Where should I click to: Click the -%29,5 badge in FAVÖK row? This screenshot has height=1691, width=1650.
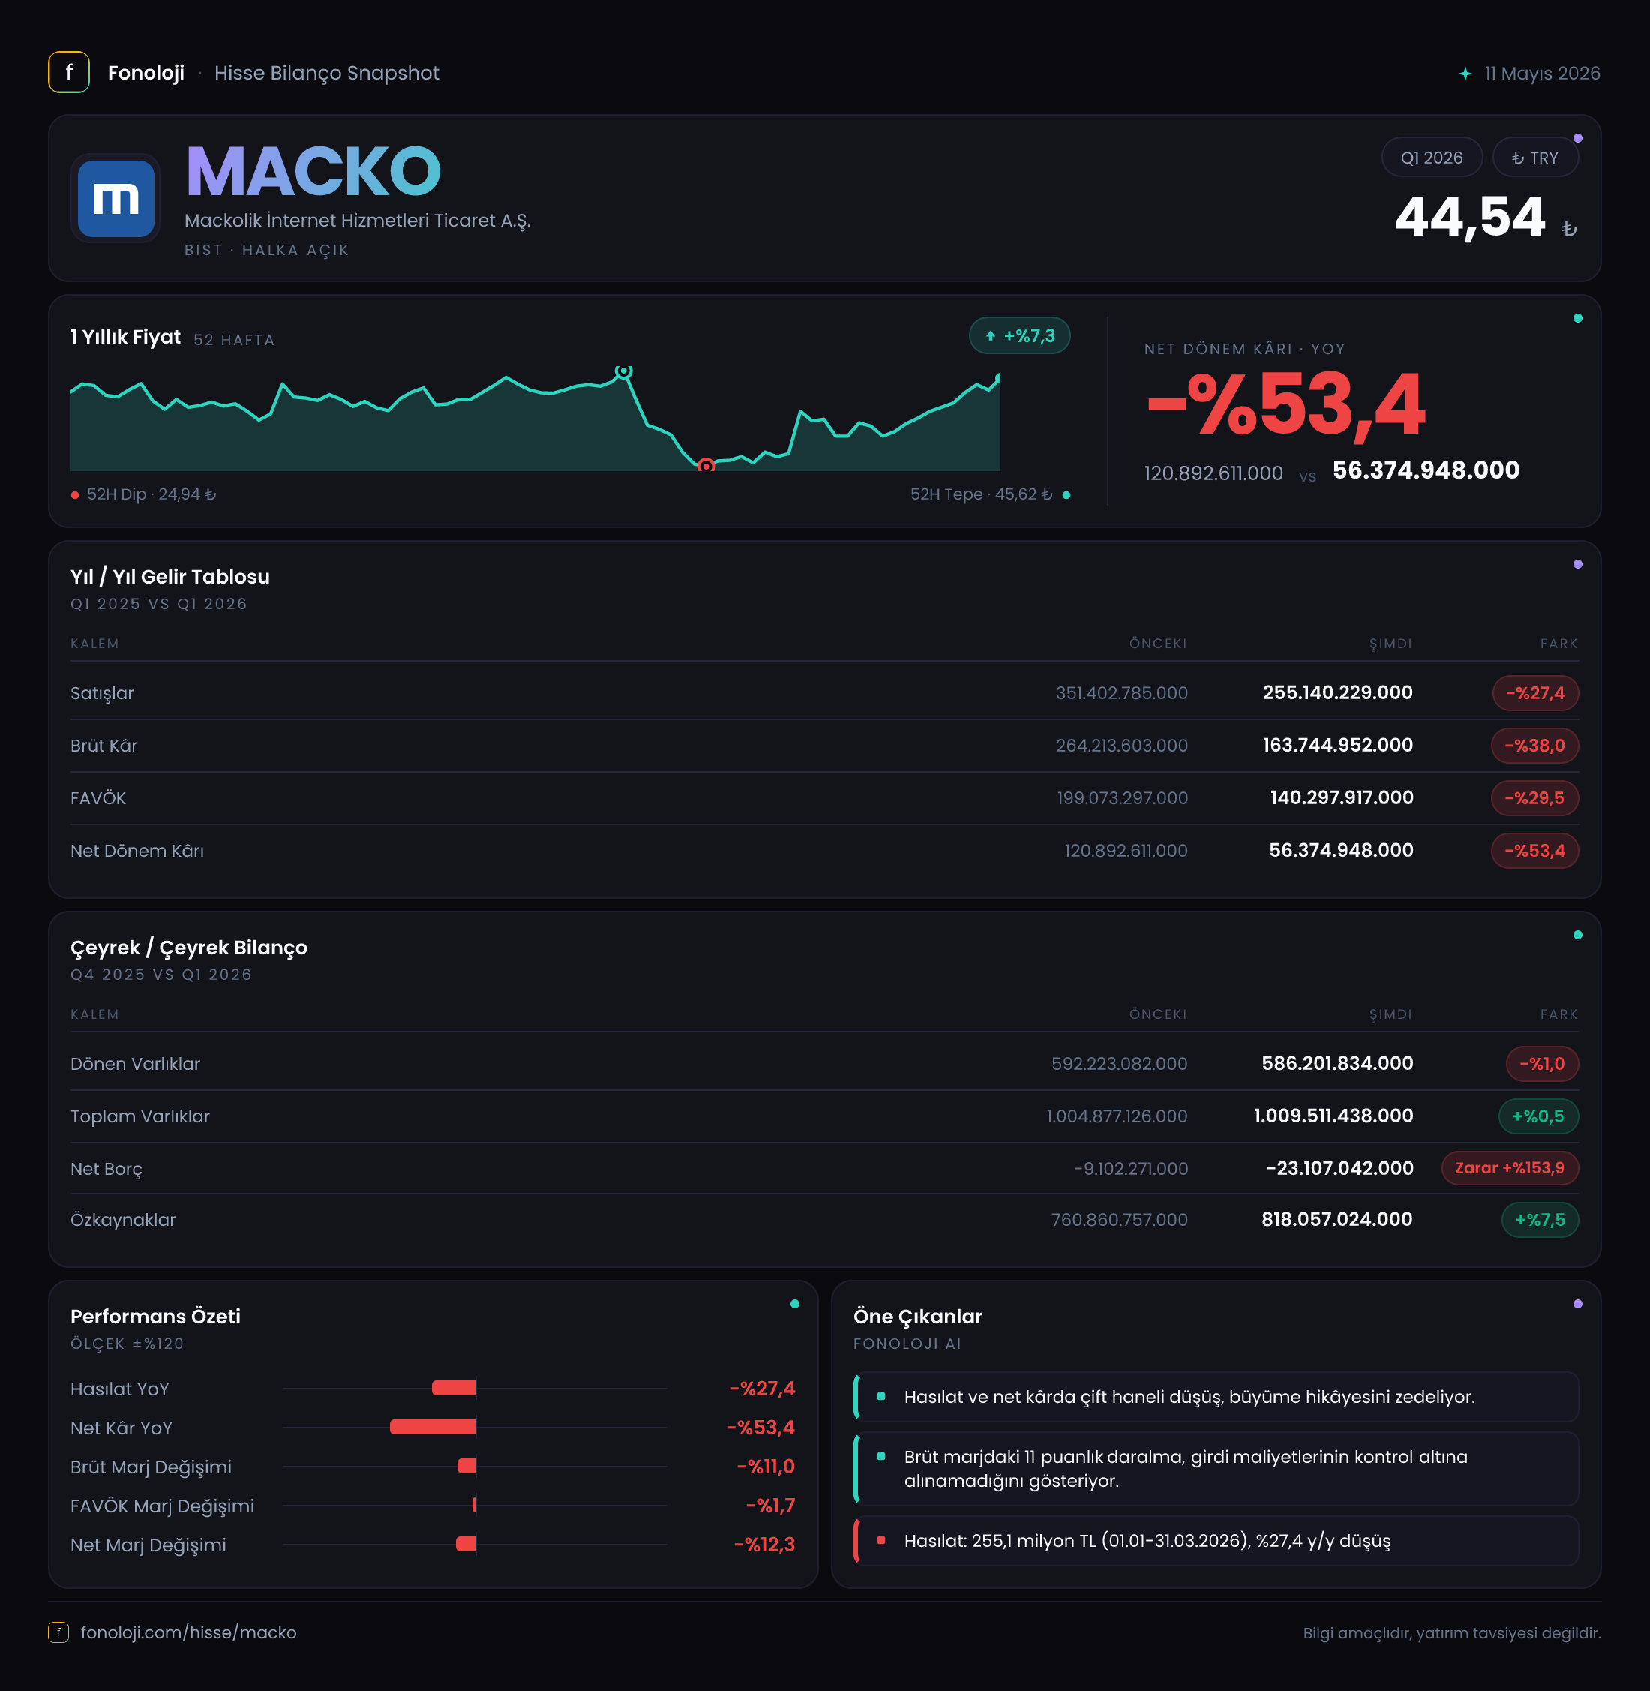click(x=1534, y=798)
